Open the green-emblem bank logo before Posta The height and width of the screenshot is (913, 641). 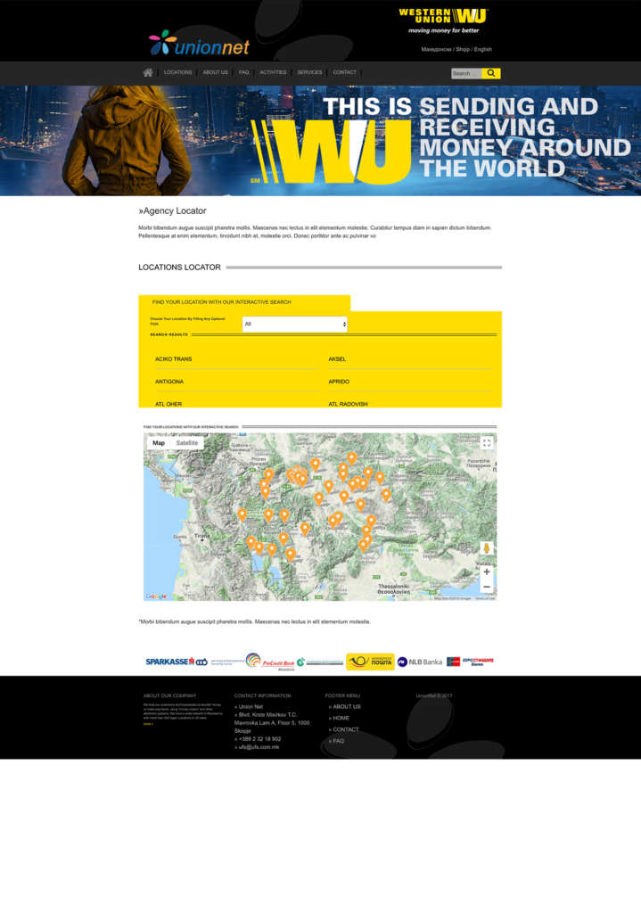click(320, 662)
